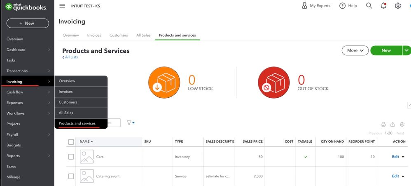Viewport: 411px width, 186px height.
Task: Tick the select-all checkbox in header
Action: pyautogui.click(x=71, y=142)
